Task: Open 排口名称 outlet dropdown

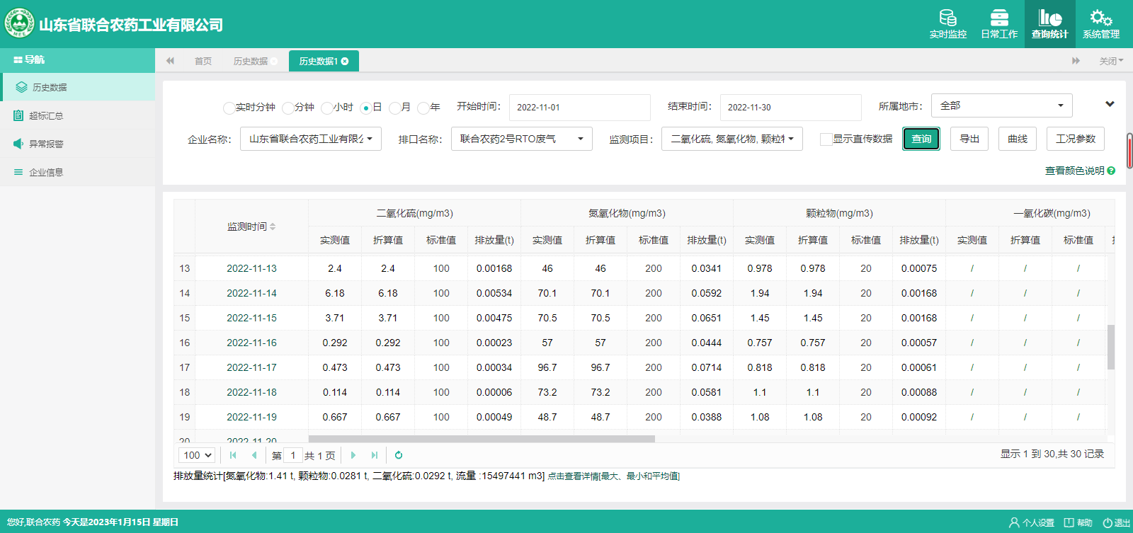Action: [x=521, y=139]
